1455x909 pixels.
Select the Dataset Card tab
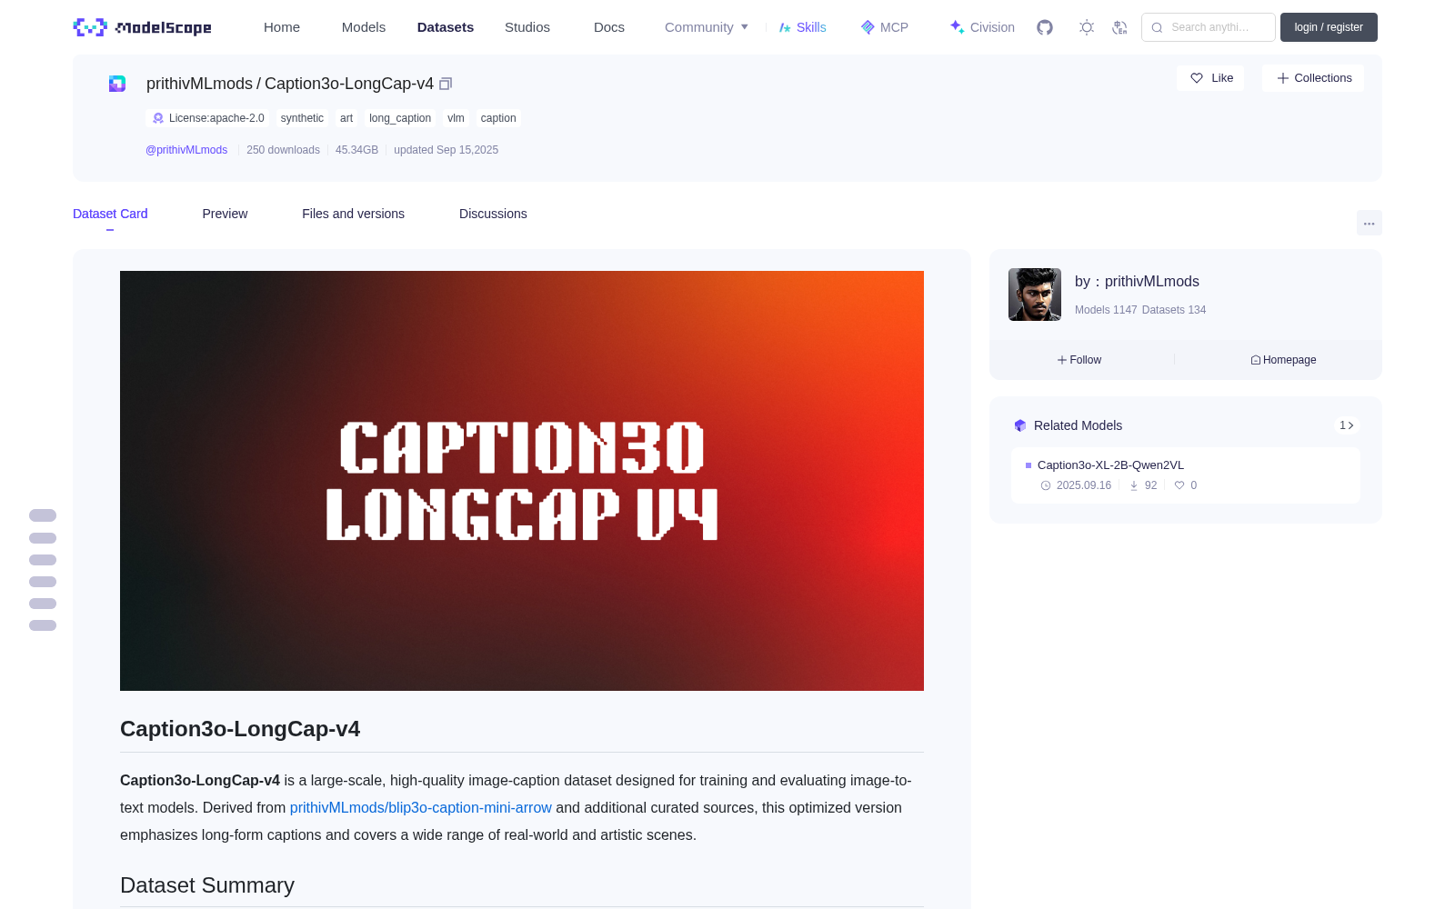coord(110,214)
